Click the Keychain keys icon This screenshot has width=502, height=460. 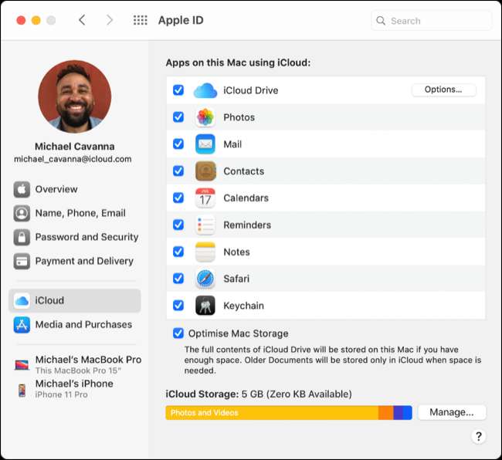(x=205, y=306)
